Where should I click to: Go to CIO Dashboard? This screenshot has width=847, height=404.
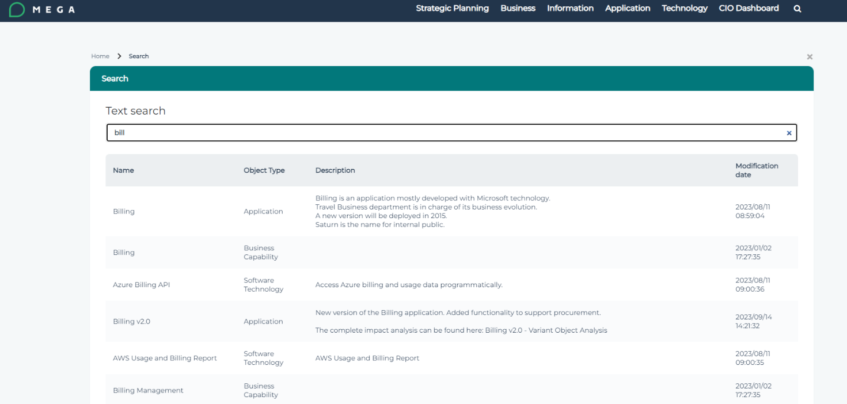pyautogui.click(x=749, y=8)
